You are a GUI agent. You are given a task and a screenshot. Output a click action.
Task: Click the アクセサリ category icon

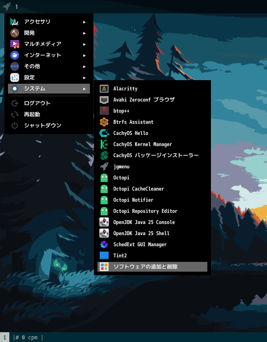pos(15,22)
